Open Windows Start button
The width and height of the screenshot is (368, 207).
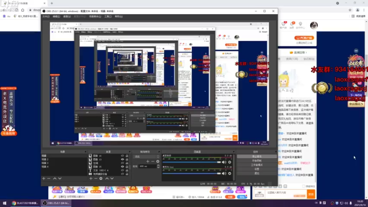5,203
